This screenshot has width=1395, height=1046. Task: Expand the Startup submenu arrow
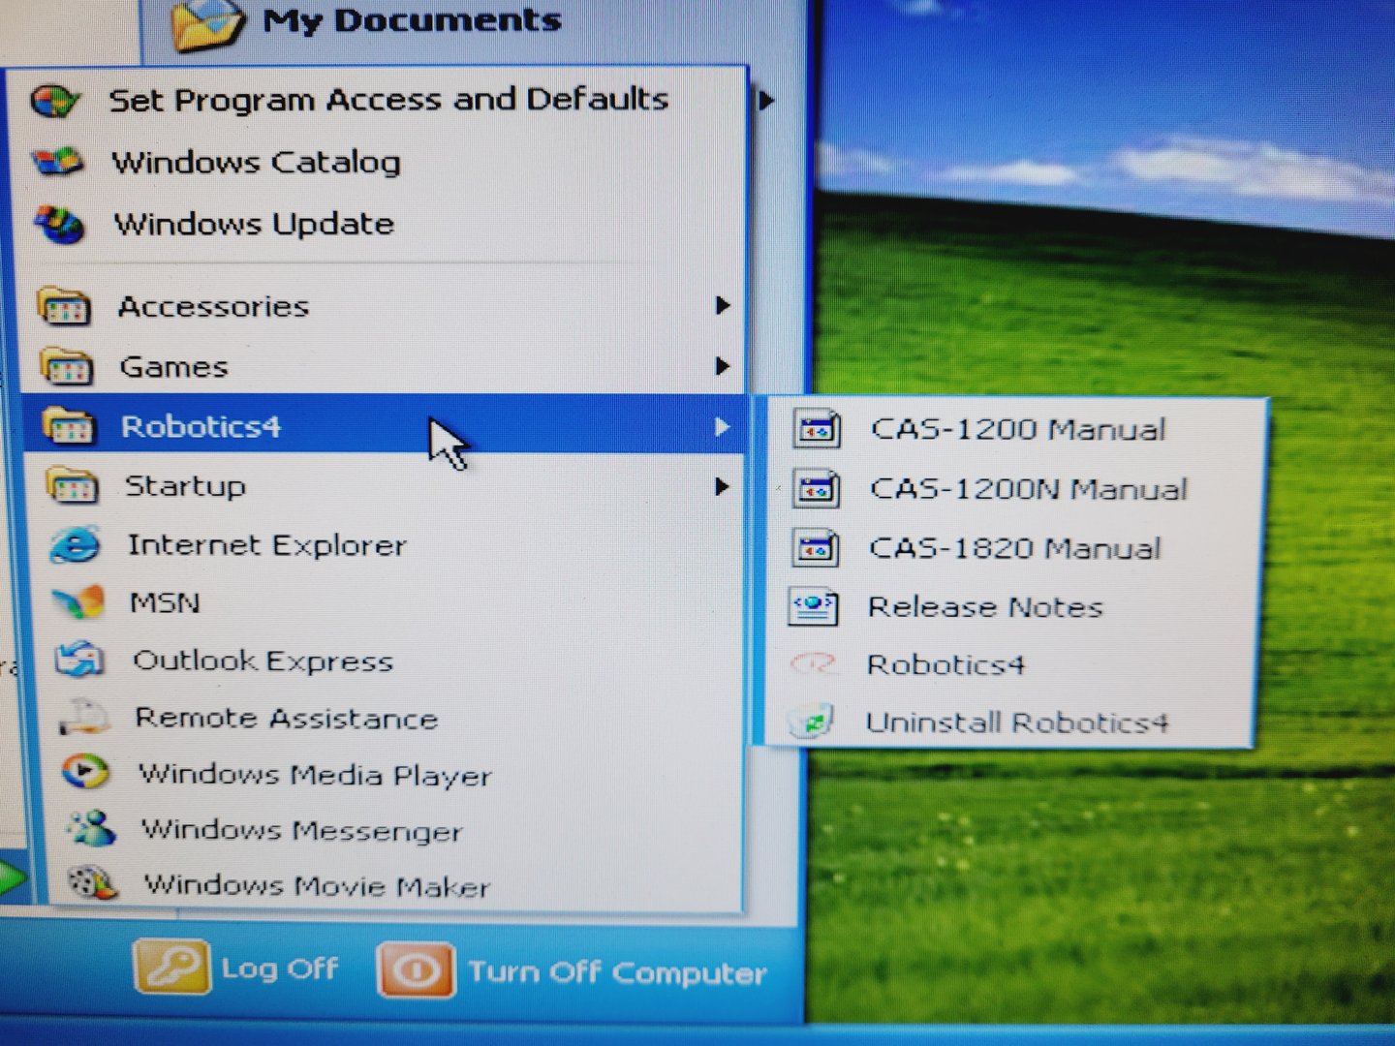click(x=722, y=486)
